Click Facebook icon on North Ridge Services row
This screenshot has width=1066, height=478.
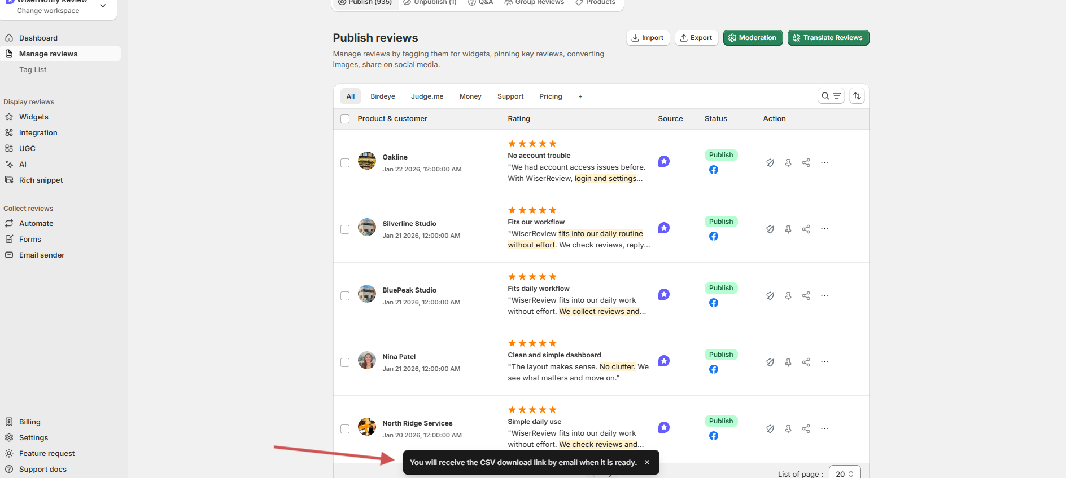[714, 436]
